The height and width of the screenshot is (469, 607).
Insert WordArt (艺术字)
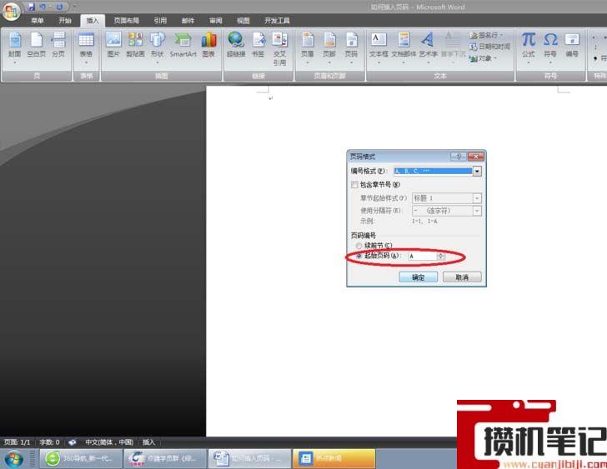(428, 47)
